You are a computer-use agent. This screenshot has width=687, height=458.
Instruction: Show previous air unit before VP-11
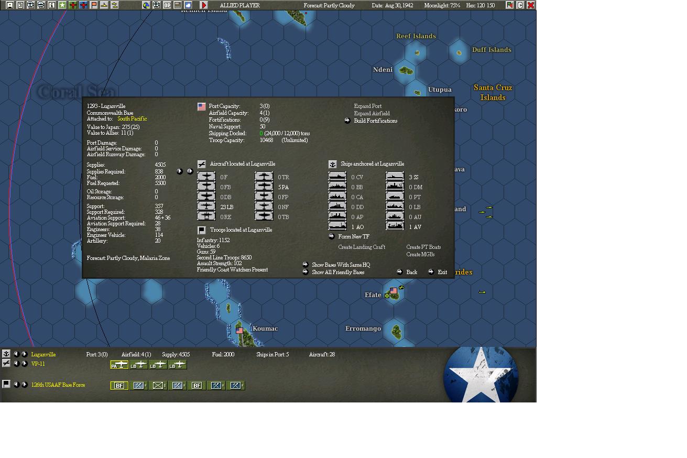click(16, 364)
